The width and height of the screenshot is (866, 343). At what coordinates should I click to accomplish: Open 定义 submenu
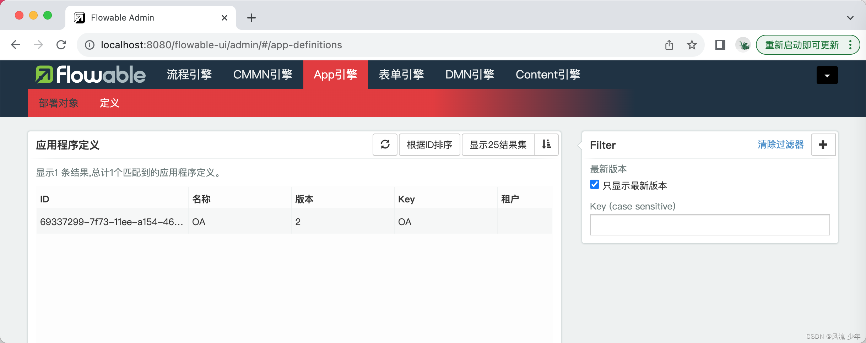pyautogui.click(x=109, y=103)
